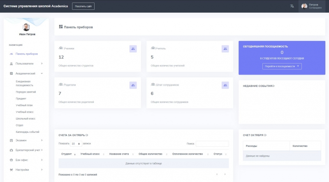Screen dimensions: 329x182
Task: Go to previous page of invoices table
Action: [x=217, y=174]
